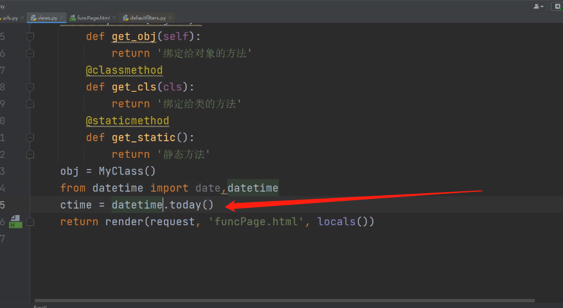Screen dimensions: 563x308
Task: Click the string '绑定给类的方法'
Action: click(199, 104)
